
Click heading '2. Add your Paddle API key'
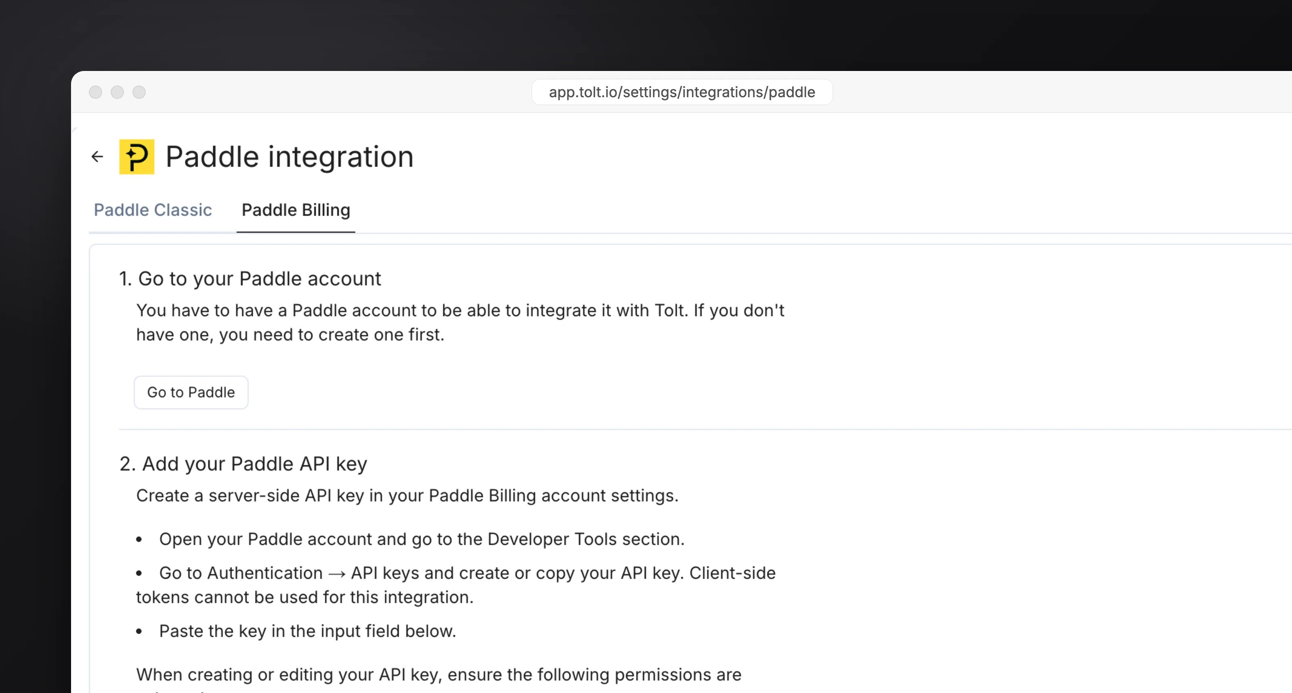point(243,464)
